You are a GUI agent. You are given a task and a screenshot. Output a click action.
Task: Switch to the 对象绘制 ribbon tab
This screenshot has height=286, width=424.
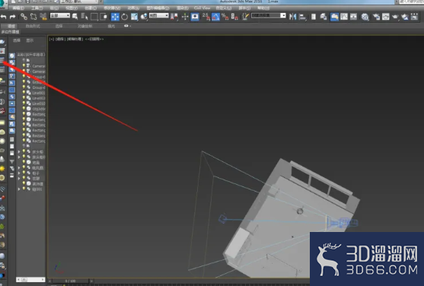point(85,26)
